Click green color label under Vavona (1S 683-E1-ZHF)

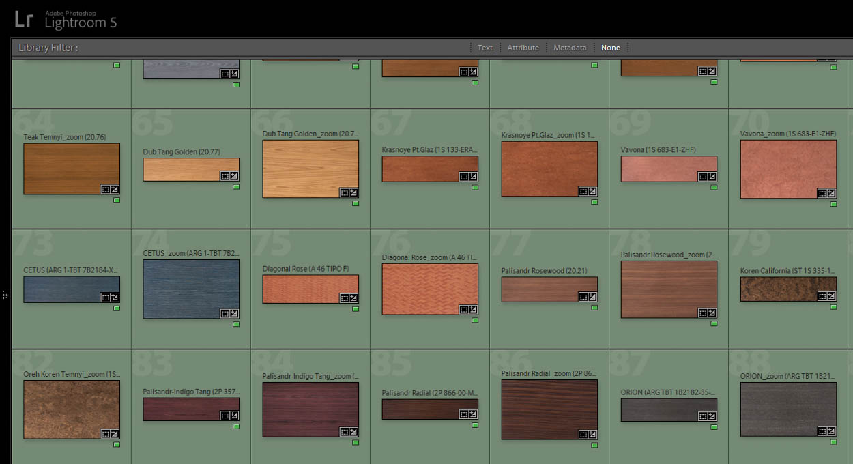pyautogui.click(x=714, y=187)
